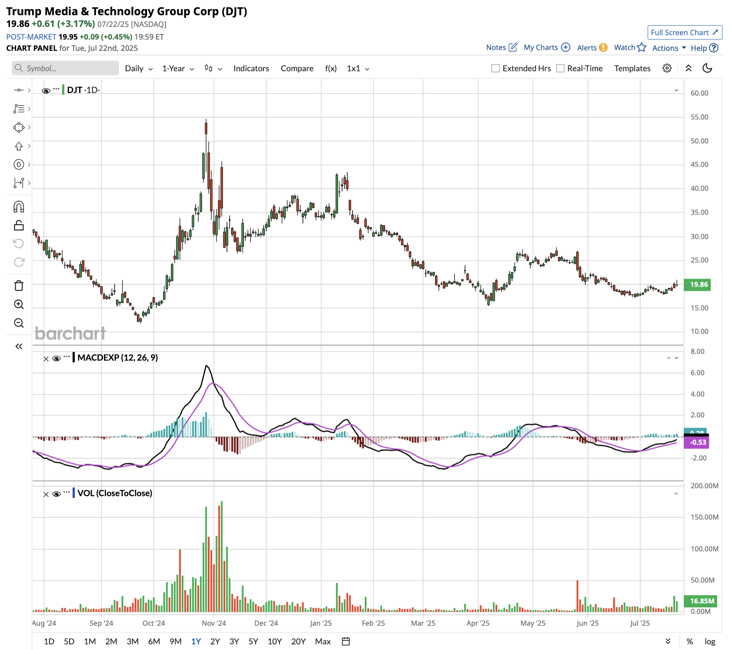Image resolution: width=732 pixels, height=650 pixels.
Task: Open the numbered annotation tool
Action: click(19, 165)
